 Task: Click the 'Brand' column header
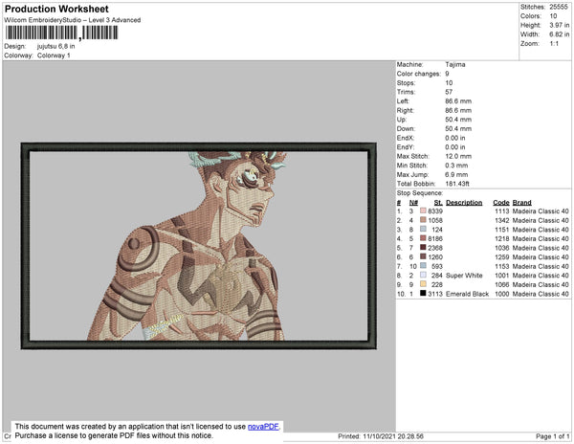(x=522, y=203)
